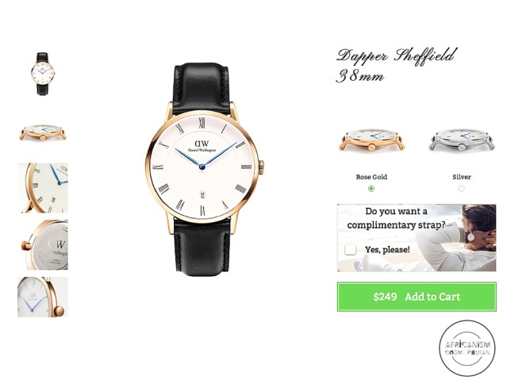
Task: Open the engraved case back thumbnail
Action: [x=44, y=245]
